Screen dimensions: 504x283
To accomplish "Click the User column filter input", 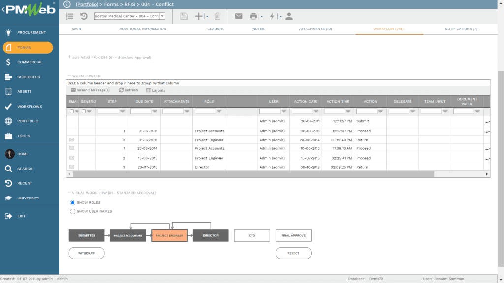I will coord(270,112).
